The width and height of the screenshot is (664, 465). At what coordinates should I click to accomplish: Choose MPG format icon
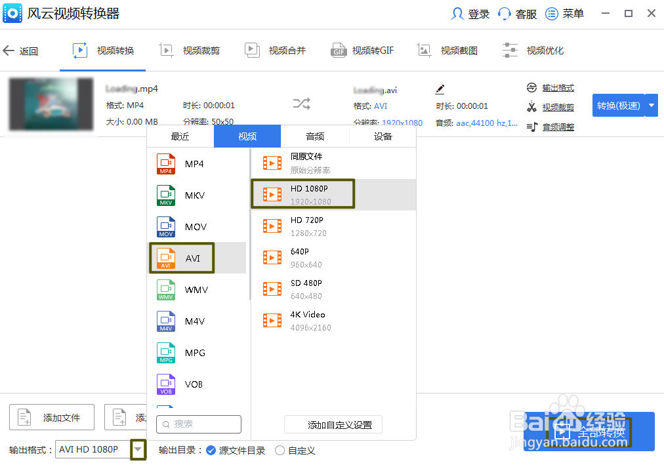click(x=166, y=353)
